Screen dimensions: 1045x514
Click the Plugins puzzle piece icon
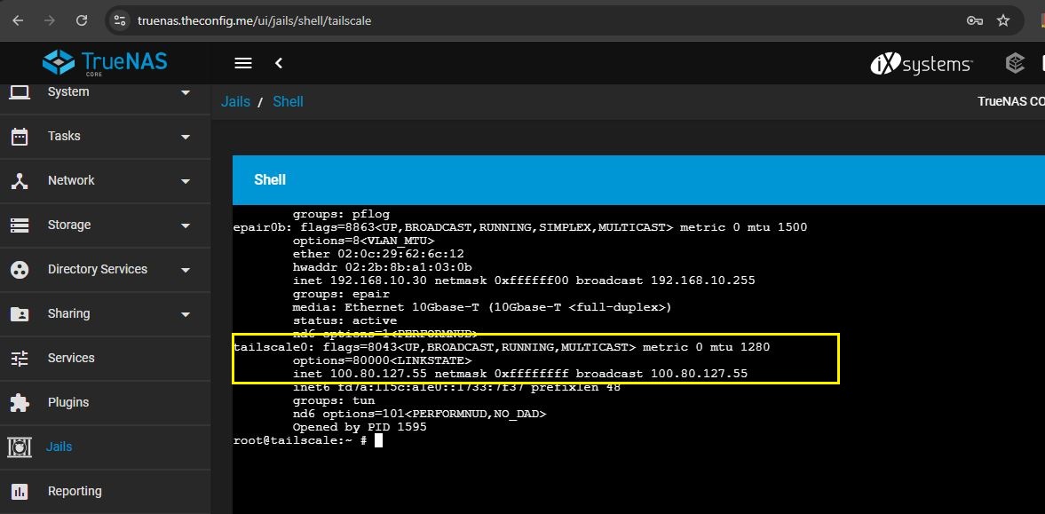20,403
